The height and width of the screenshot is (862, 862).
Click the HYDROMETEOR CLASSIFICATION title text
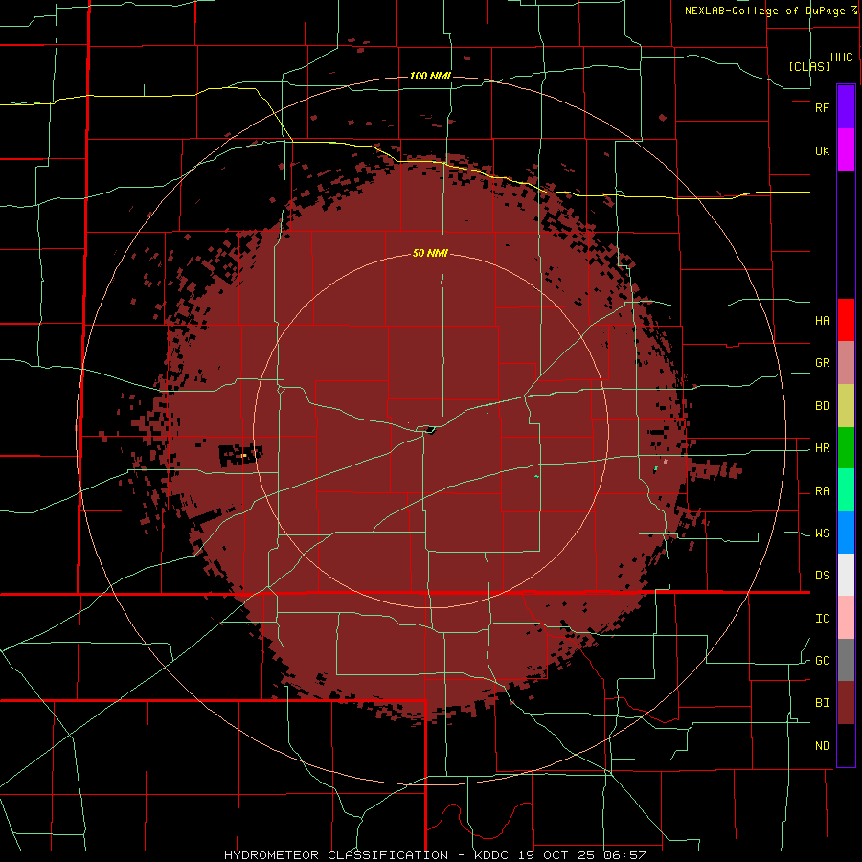click(336, 855)
